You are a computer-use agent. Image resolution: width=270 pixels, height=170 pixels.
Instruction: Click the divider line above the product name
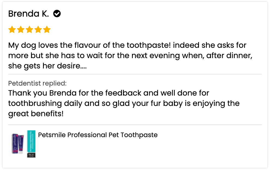pyautogui.click(x=135, y=125)
